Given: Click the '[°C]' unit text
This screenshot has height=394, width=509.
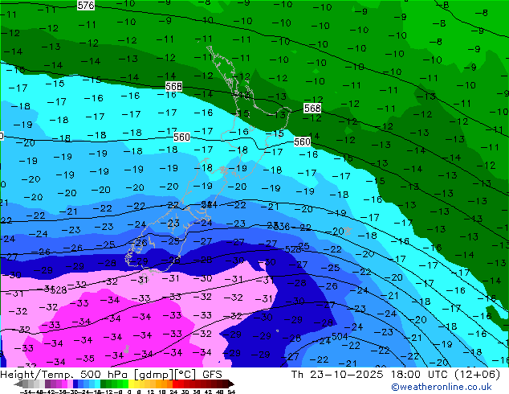Looking at the screenshot, I should point(185,375).
